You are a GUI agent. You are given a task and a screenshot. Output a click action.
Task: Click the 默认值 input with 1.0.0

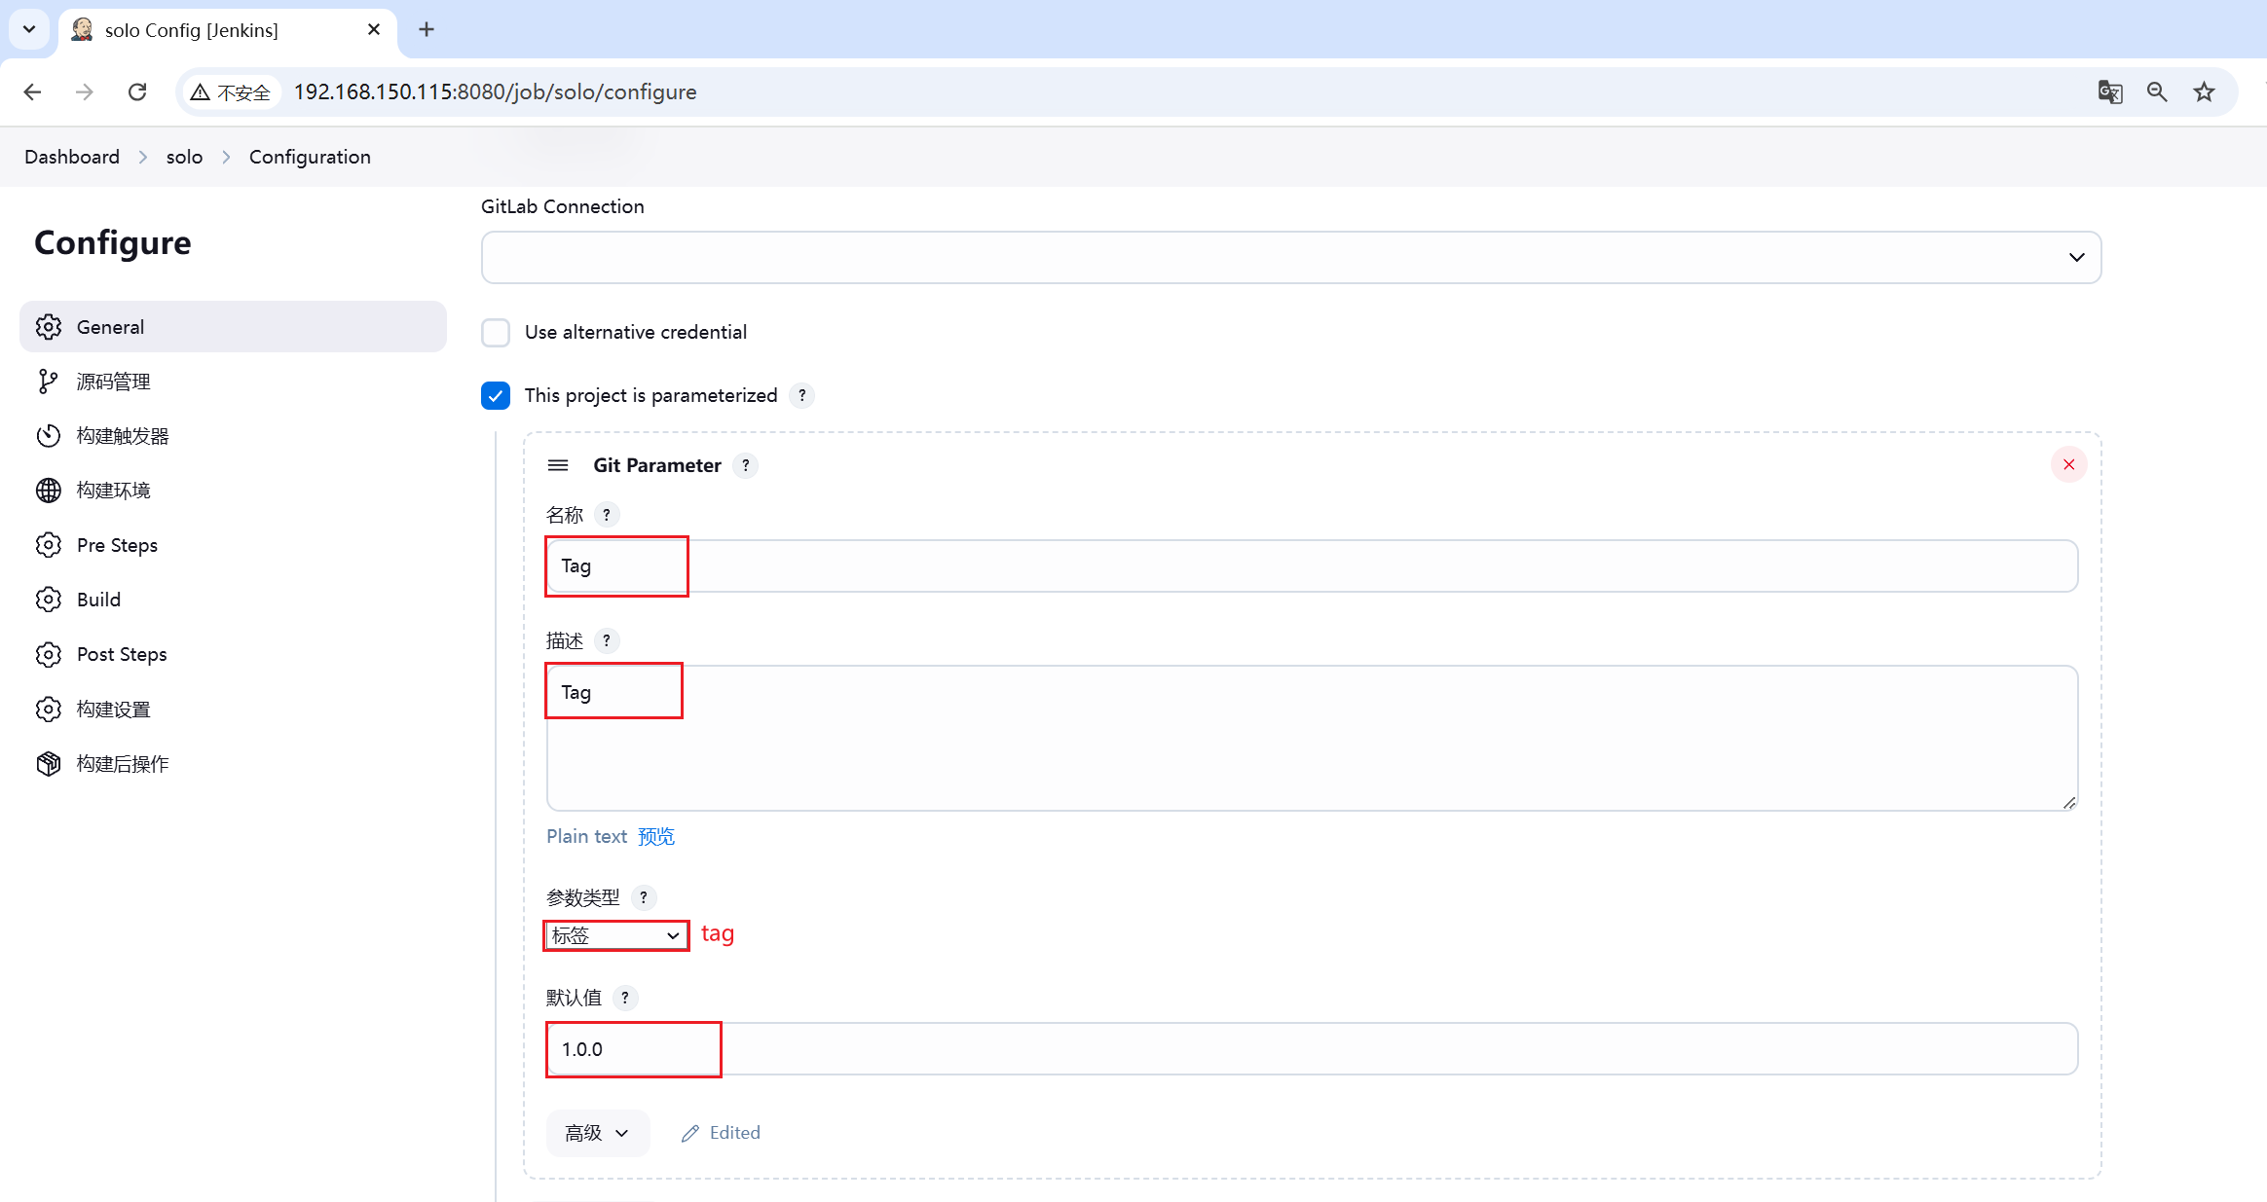(1312, 1049)
